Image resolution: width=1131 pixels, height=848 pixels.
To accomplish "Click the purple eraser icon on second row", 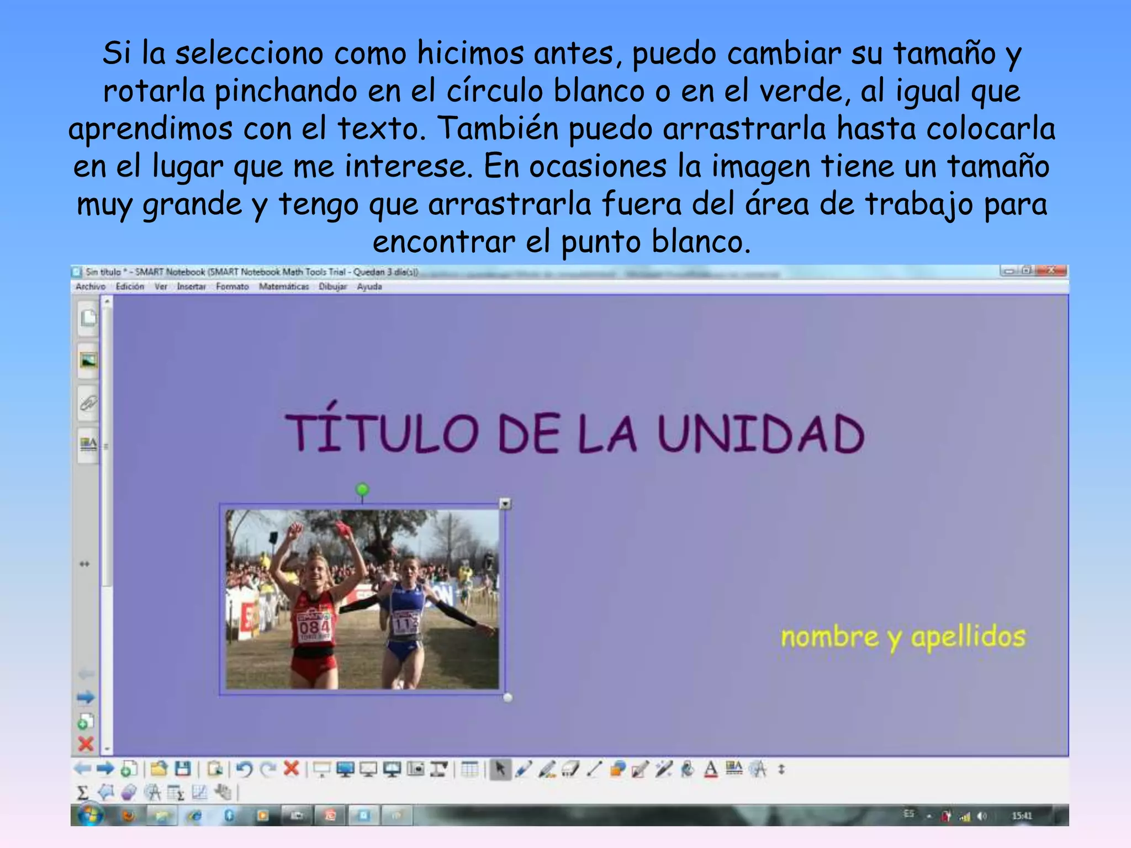I will coord(129,793).
